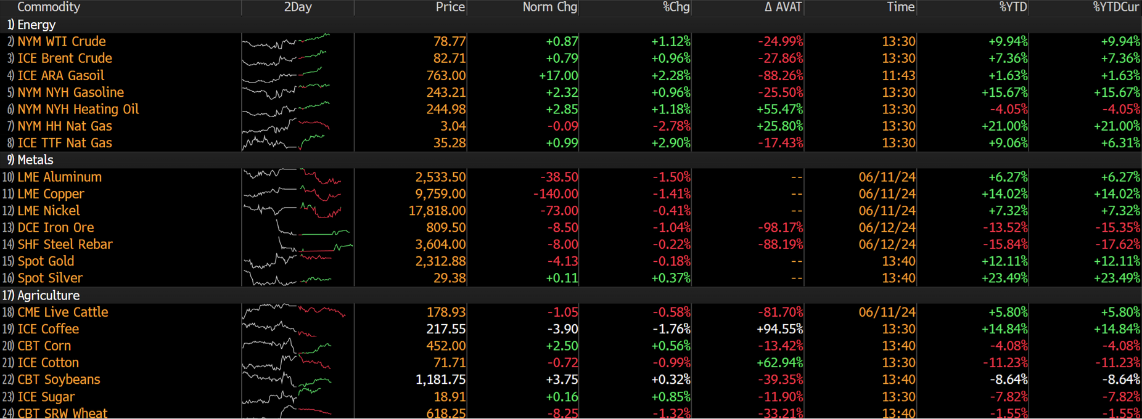Click ICE Coffee AVAT value +94.55%
The width and height of the screenshot is (1142, 419).
click(779, 328)
